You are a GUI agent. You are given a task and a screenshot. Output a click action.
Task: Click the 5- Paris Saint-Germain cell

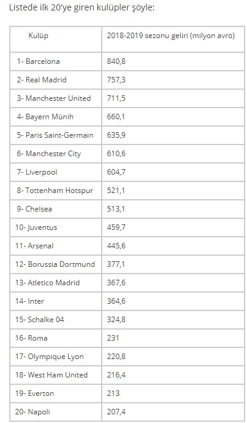pos(56,135)
